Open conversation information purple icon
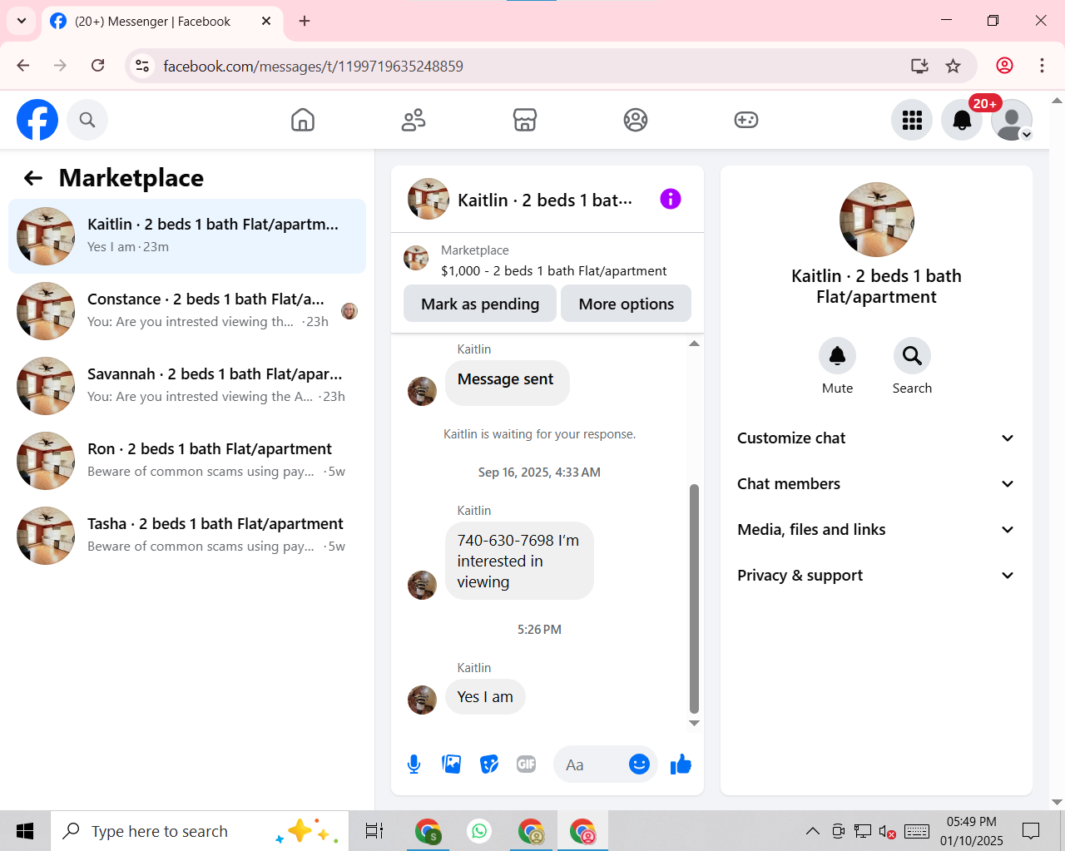Image resolution: width=1065 pixels, height=851 pixels. 671,199
